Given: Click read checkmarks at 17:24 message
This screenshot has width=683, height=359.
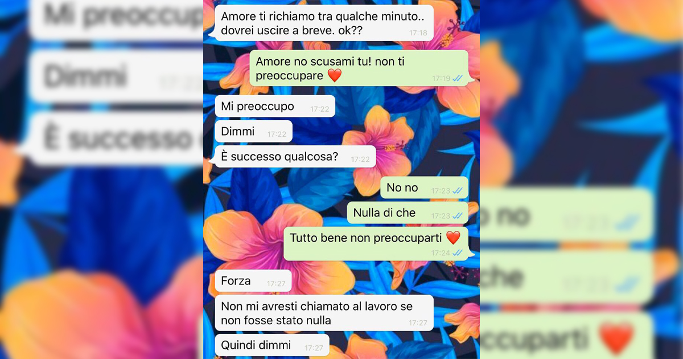Looking at the screenshot, I should [457, 253].
